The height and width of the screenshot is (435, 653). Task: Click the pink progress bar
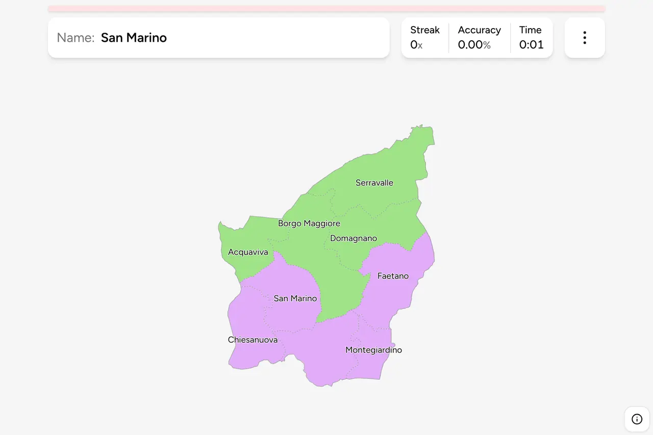[326, 9]
